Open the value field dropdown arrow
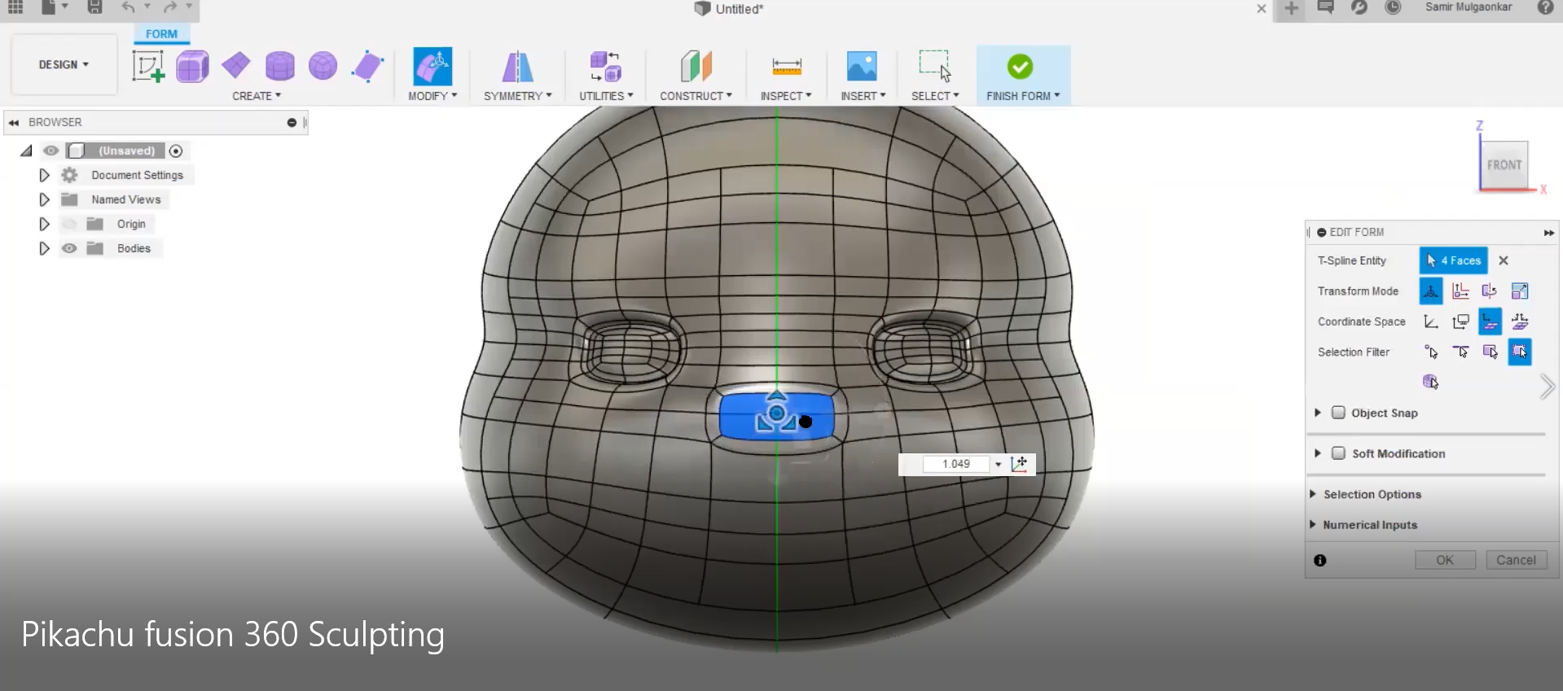Viewport: 1563px width, 691px height. pos(998,464)
